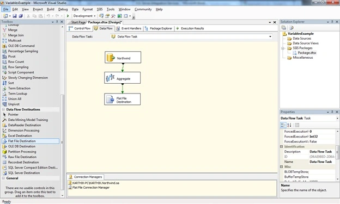Click the Properties grid scroll down arrow
The image size is (340, 204).
[x=338, y=179]
